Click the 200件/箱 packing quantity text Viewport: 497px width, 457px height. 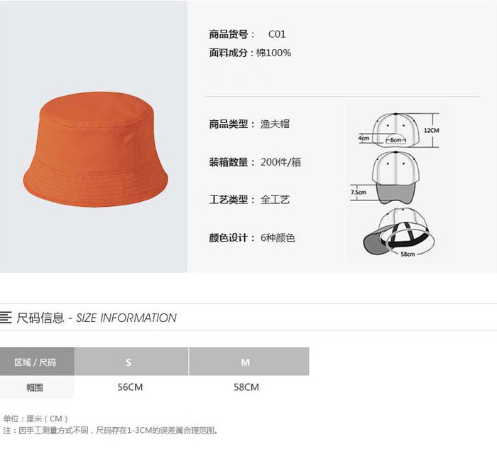point(281,162)
